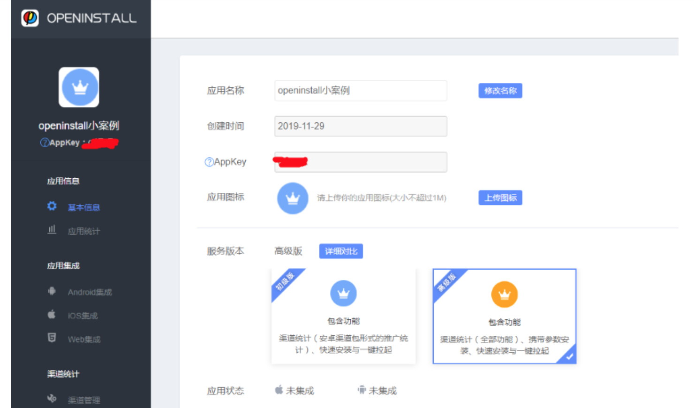
Task: Click the help icon next to AppKey form label
Action: pos(209,162)
